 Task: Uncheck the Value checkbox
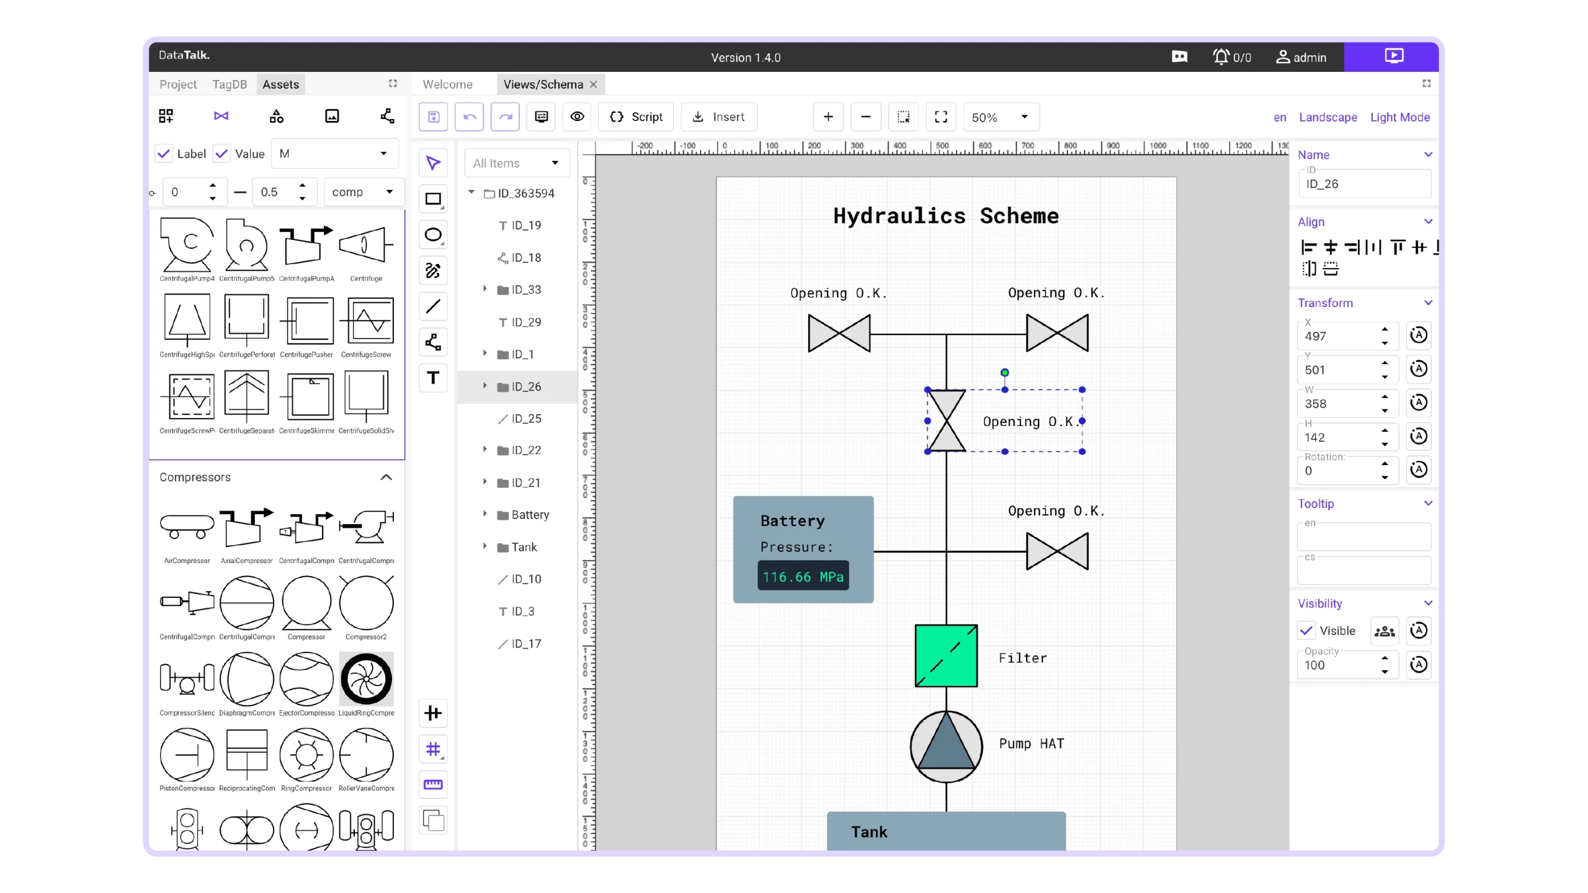(221, 153)
